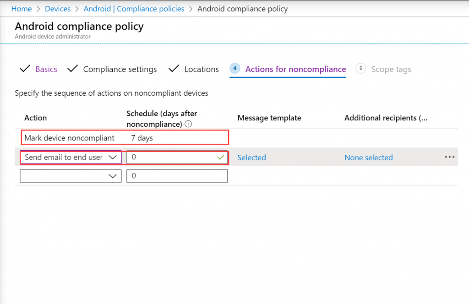Click the checkmark icon beside Basics
This screenshot has height=304, width=469.
pyautogui.click(x=26, y=69)
